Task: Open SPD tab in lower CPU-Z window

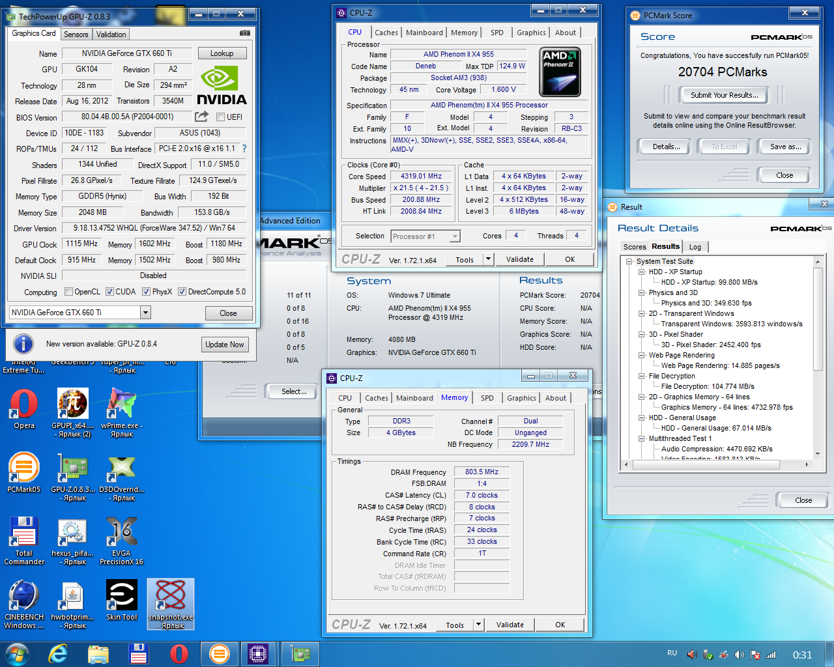Action: (x=487, y=398)
